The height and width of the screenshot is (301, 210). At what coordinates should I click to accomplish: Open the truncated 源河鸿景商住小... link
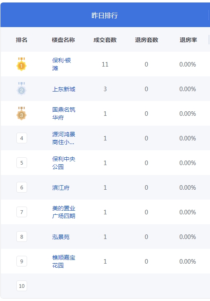click(64, 138)
